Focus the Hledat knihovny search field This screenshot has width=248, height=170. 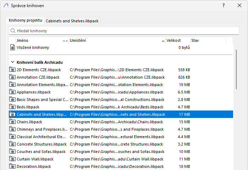coord(124,31)
